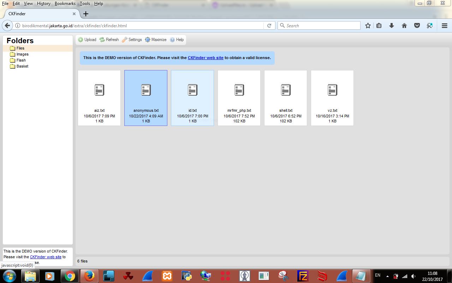
Task: Select the shell.txt file icon
Action: pos(286,90)
